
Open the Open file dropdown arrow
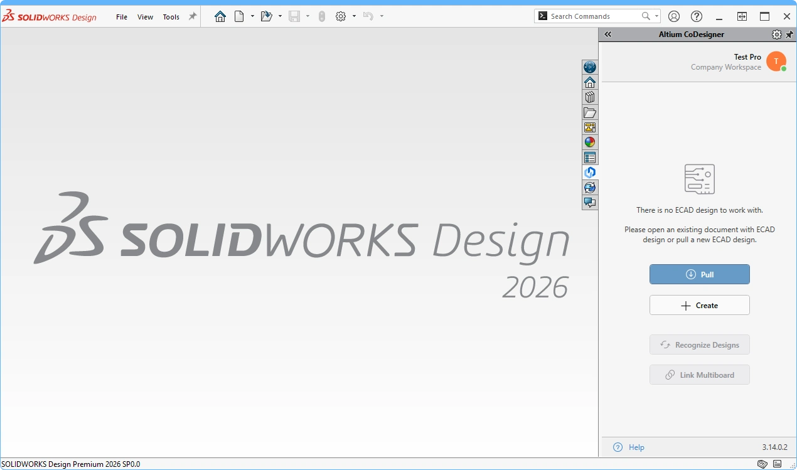[x=280, y=16]
